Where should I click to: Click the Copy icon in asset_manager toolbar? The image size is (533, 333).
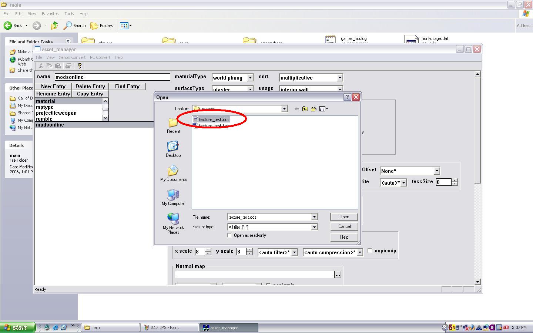pyautogui.click(x=49, y=66)
